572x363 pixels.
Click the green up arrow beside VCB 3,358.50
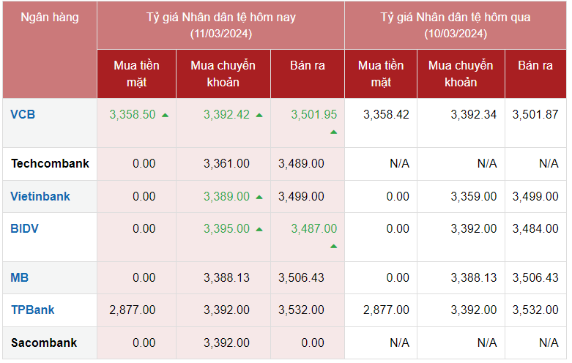click(x=166, y=116)
